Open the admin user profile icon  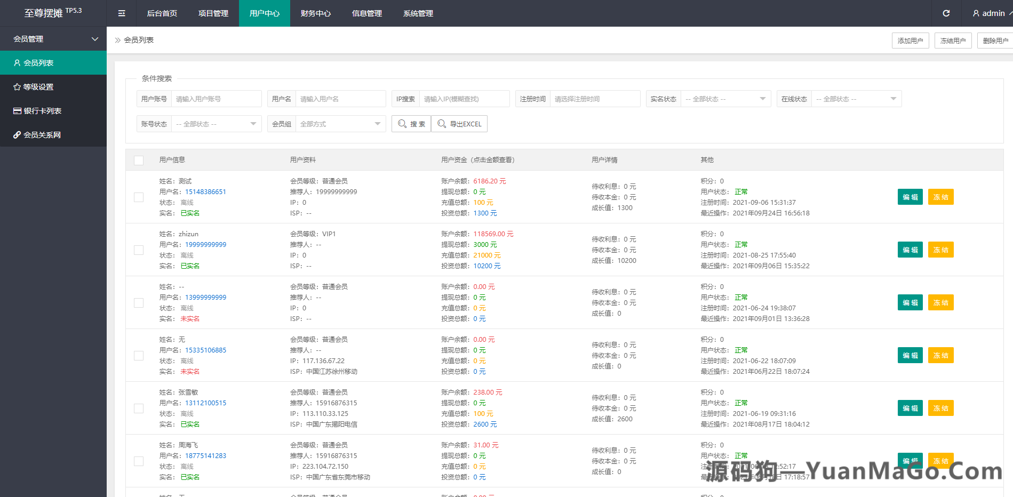[976, 13]
